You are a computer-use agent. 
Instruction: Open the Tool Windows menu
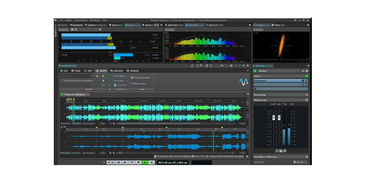pos(81,20)
